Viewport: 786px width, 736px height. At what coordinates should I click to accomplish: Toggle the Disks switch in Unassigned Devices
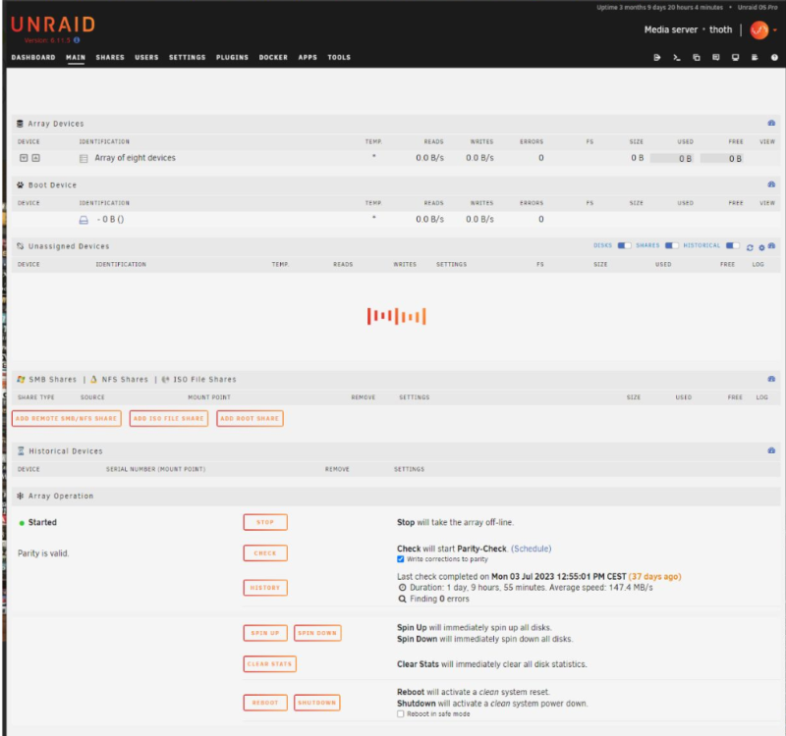coord(624,245)
